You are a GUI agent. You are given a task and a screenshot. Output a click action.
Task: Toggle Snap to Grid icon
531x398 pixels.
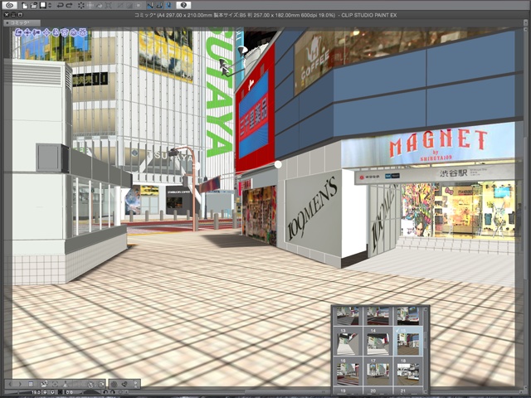pyautogui.click(x=169, y=6)
